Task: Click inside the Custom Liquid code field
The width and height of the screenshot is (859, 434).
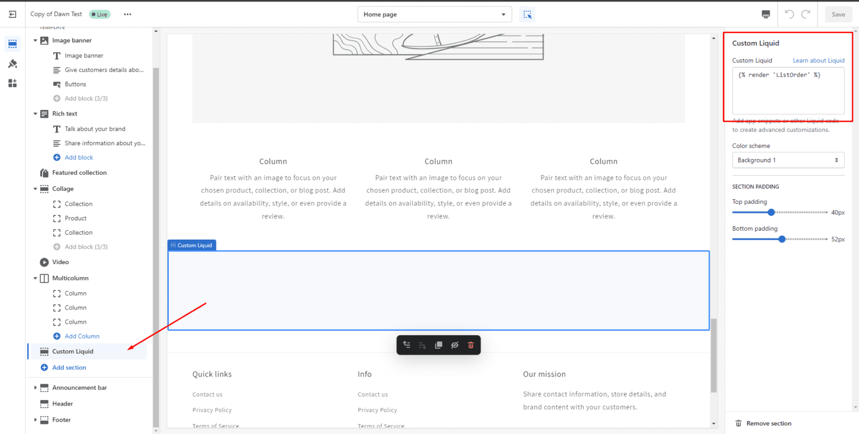Action: click(788, 90)
